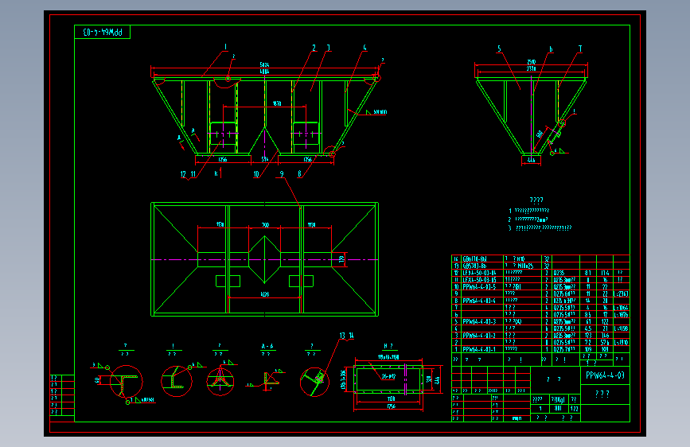Select the 26-Φ17 hole callout in flange detail
The width and height of the screenshot is (690, 447).
point(388,376)
